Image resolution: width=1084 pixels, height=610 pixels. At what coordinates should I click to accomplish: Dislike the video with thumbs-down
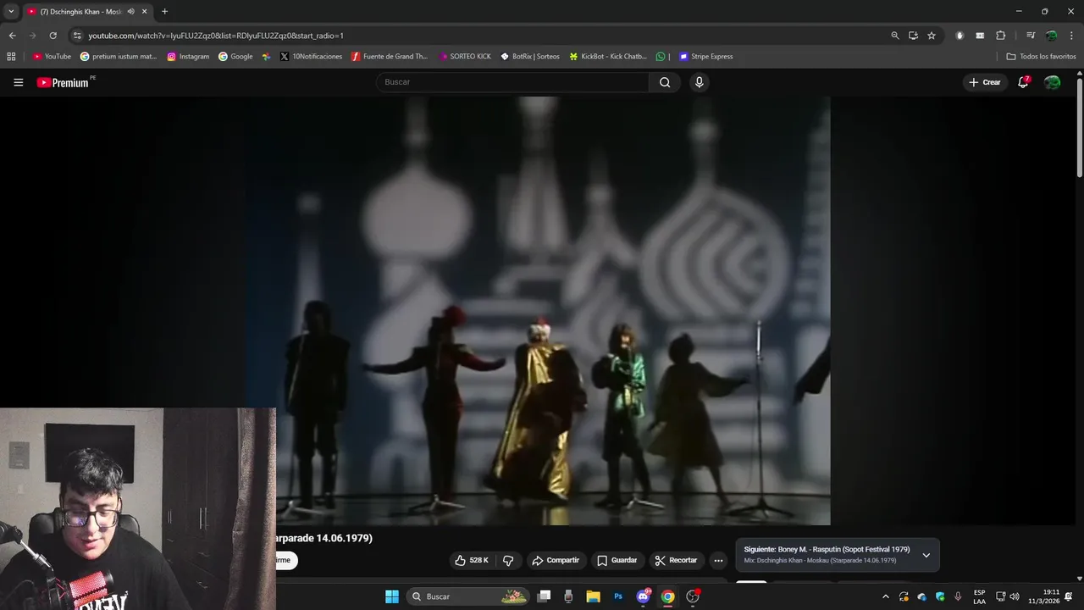tap(508, 560)
